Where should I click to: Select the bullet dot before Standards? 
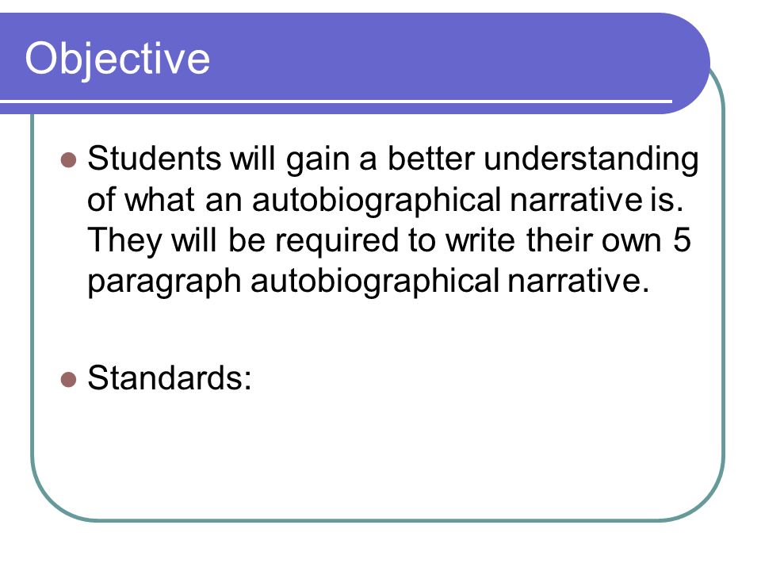click(x=69, y=379)
